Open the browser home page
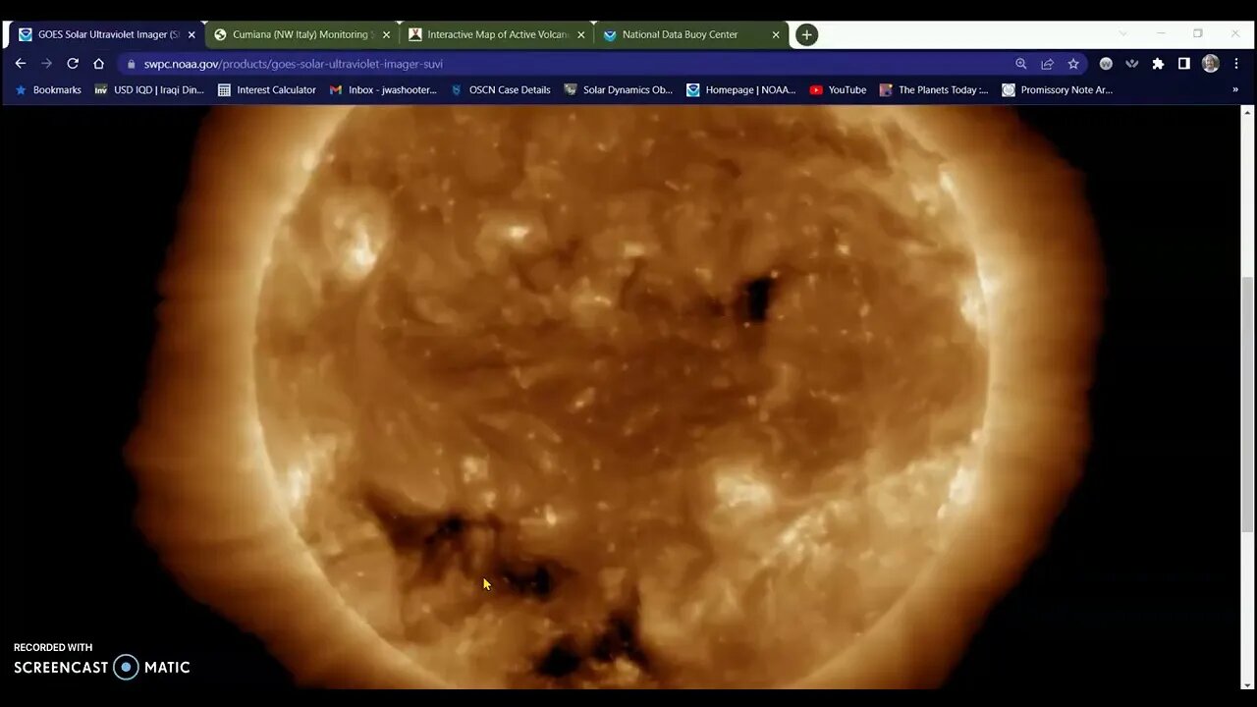 pos(98,64)
